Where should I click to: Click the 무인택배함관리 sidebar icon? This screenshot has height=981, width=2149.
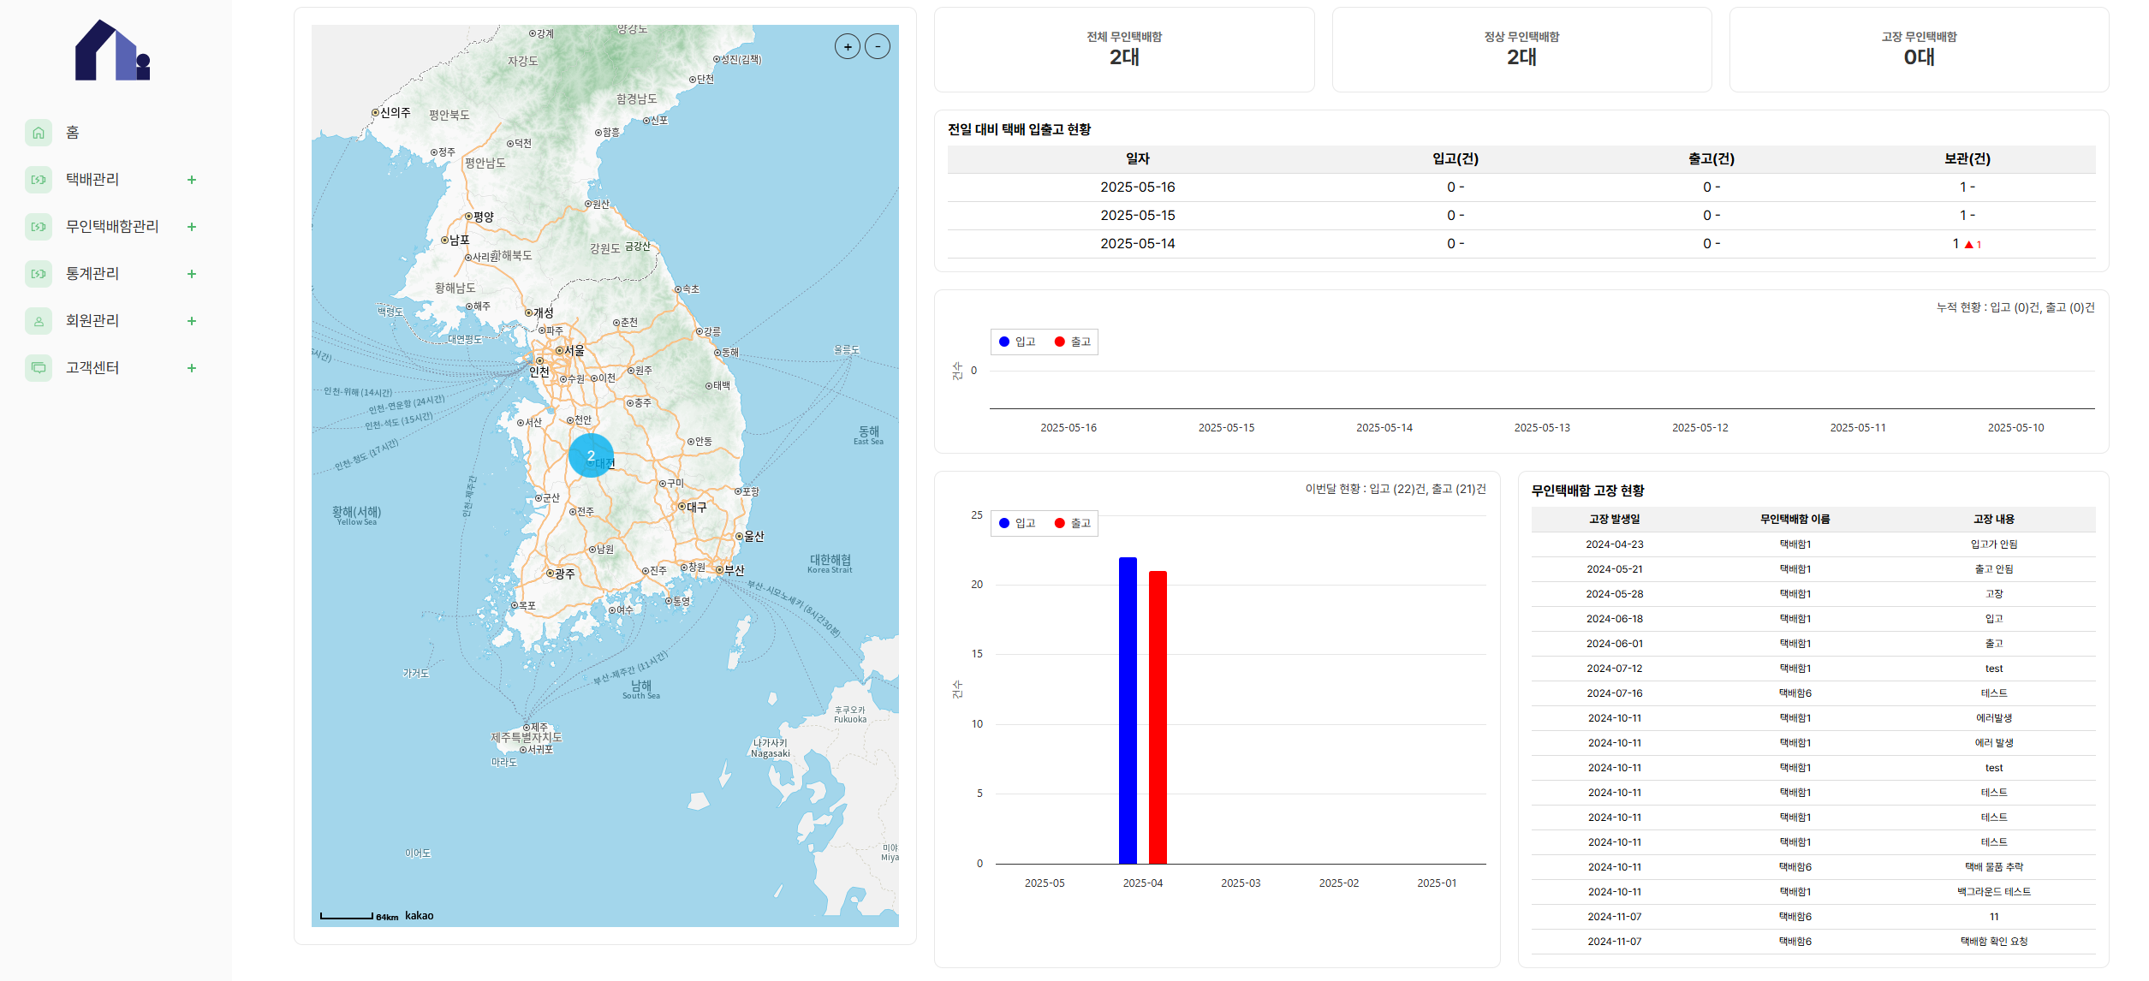pyautogui.click(x=39, y=227)
